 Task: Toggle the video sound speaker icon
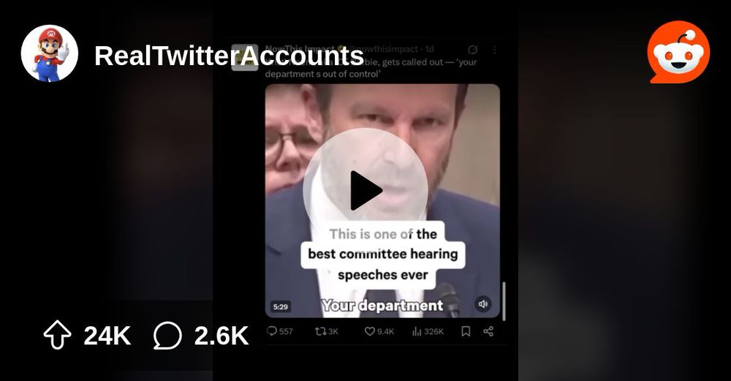click(483, 304)
